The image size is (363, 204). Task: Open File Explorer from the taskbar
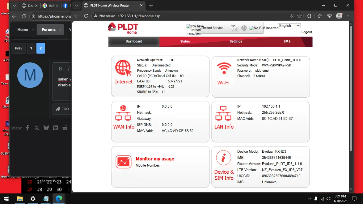tap(20, 199)
